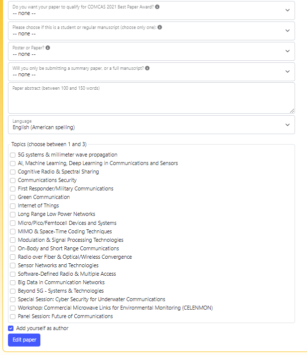The image size is (307, 355).
Task: Click info icon beside Best Paper Award question
Action: 157,7
